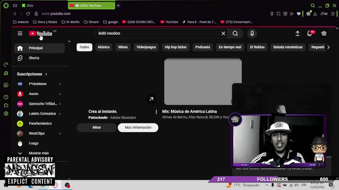Open Extensions cube in Opera sidebar
Viewport: 339px width, 190px height.
[x=6, y=105]
